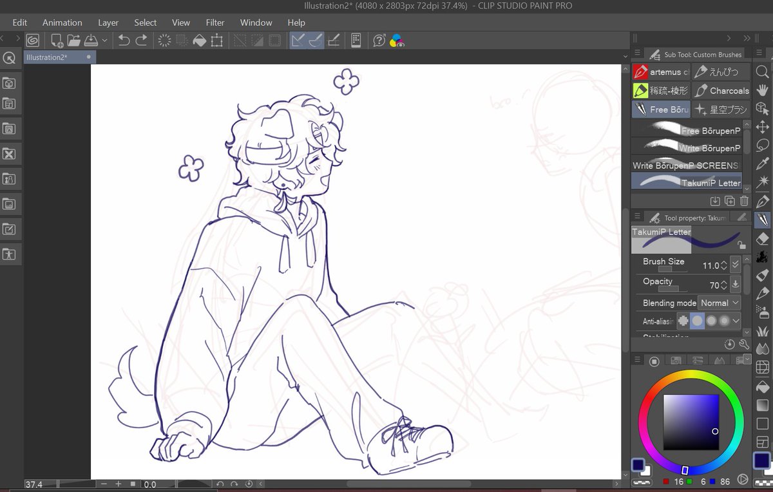Select the Zoom magnifier tool
Viewport: 773px width, 492px height.
pyautogui.click(x=762, y=72)
